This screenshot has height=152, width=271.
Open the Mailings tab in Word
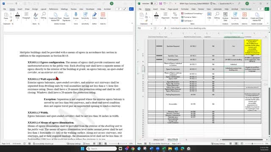[64, 9]
